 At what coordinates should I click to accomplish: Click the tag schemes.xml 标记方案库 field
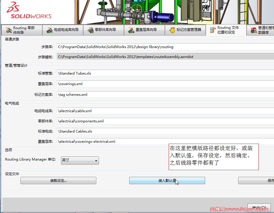(x=165, y=94)
